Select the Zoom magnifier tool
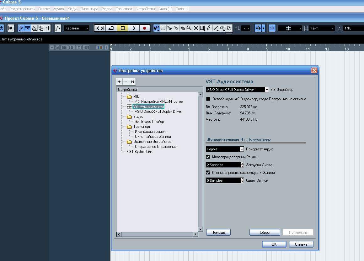Screen dimensions: 364x261 coord(189,28)
